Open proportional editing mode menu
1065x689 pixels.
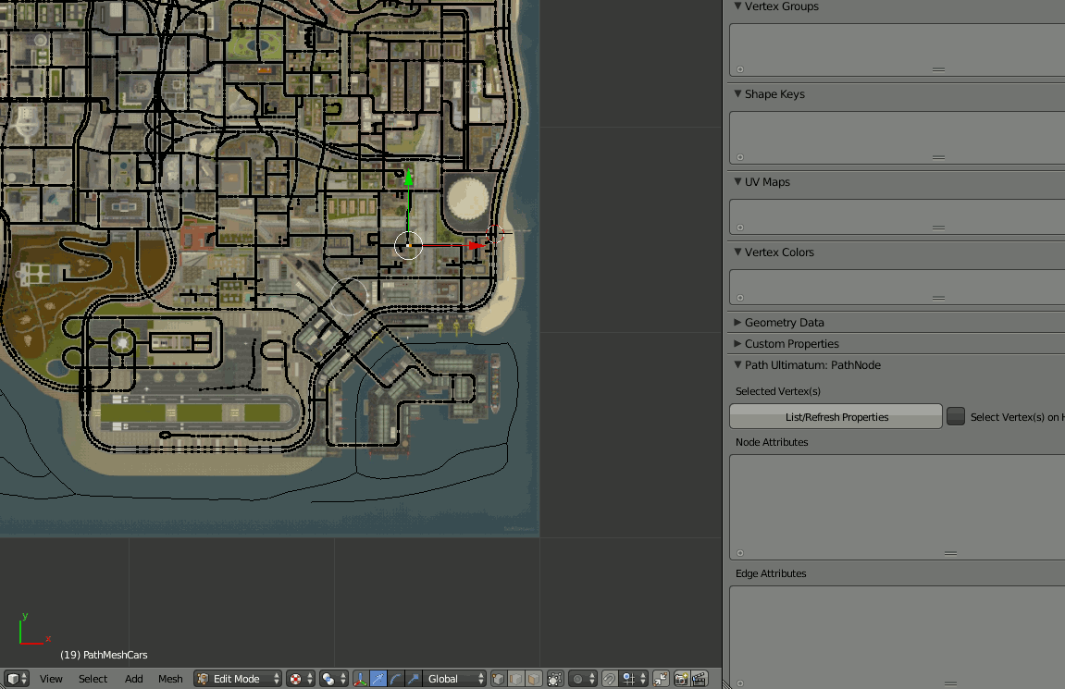click(583, 679)
